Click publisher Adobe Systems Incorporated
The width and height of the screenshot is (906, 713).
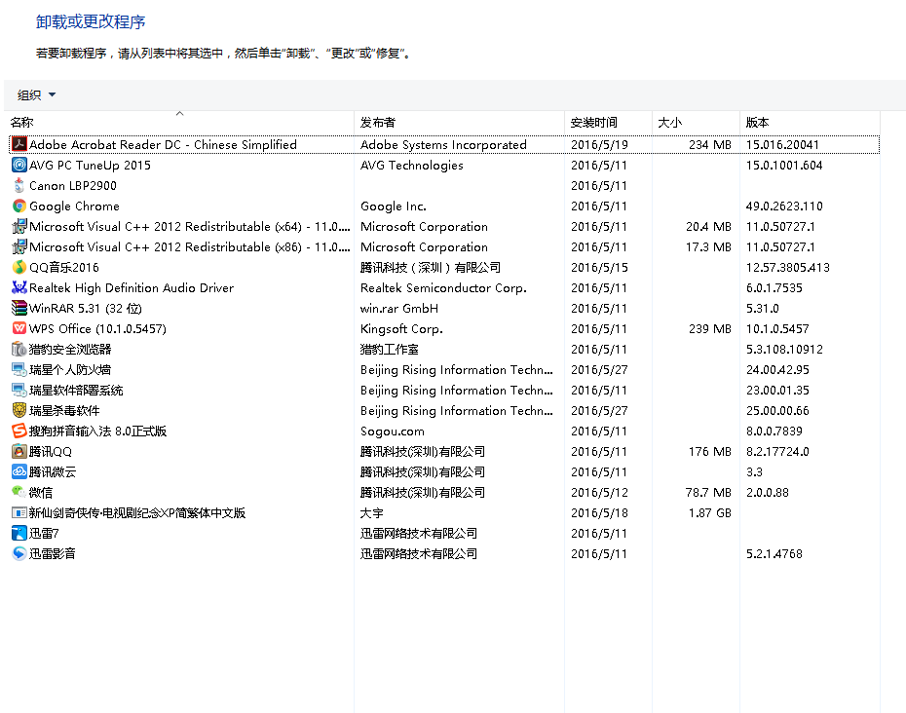click(443, 144)
